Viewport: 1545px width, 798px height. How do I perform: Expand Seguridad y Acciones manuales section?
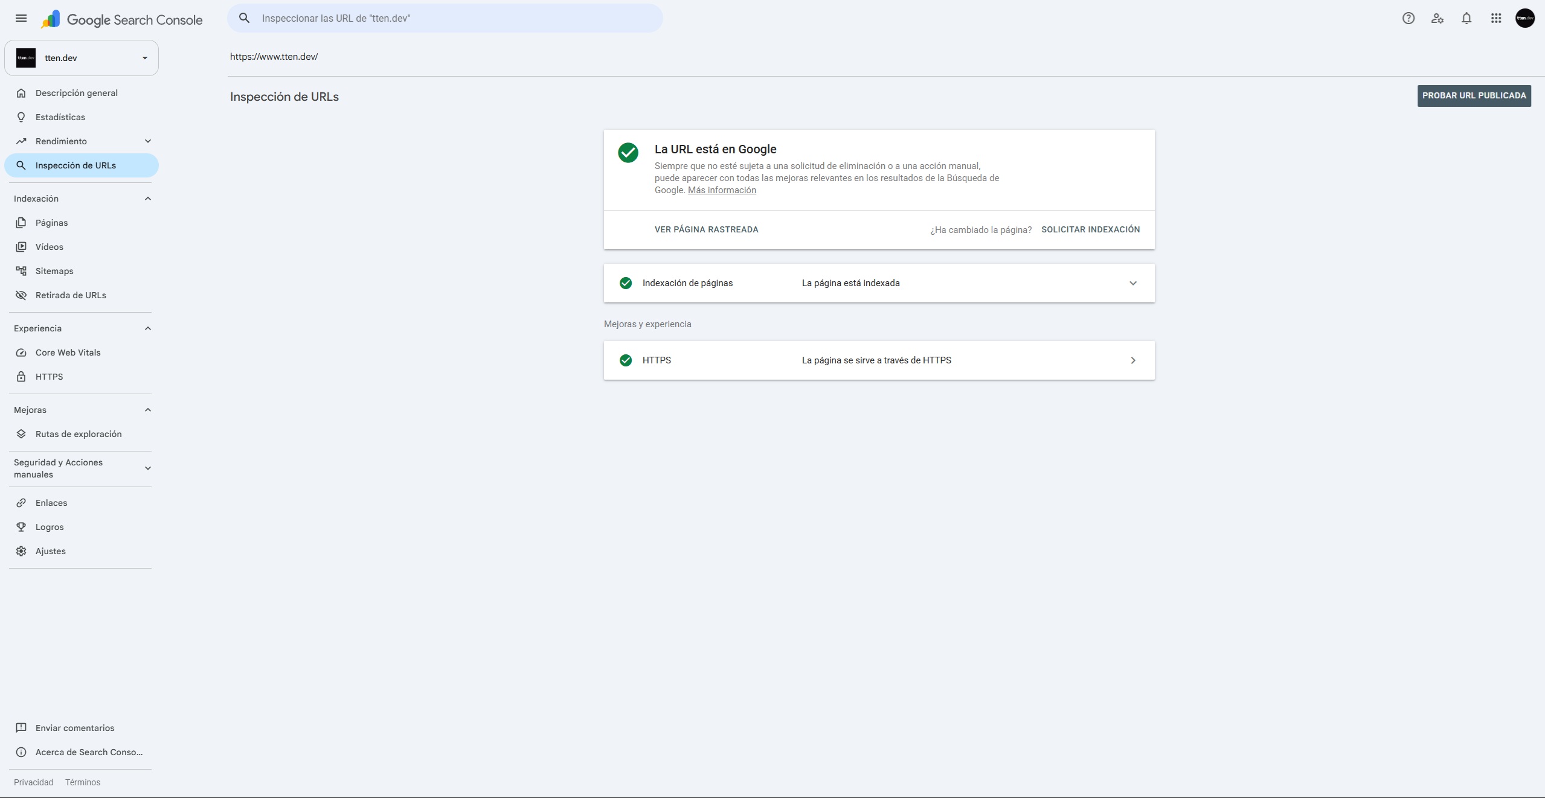click(x=147, y=468)
